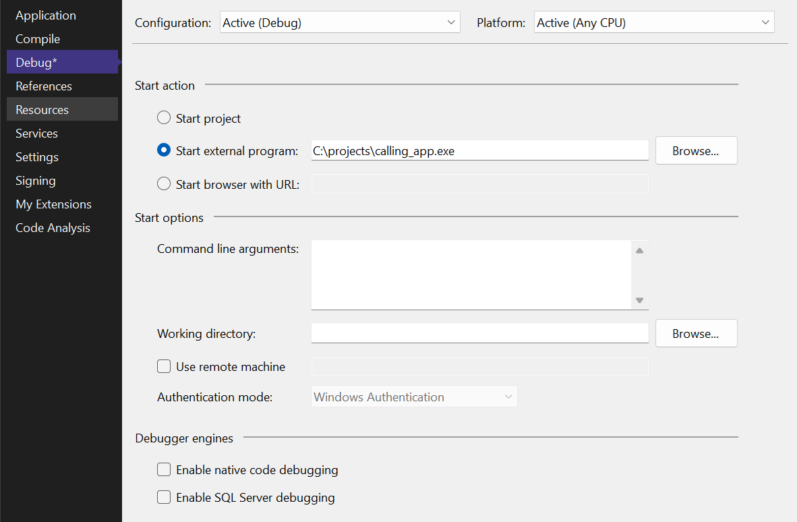Viewport: 797px width, 522px height.
Task: Click inside the Command line arguments box
Action: (x=472, y=273)
